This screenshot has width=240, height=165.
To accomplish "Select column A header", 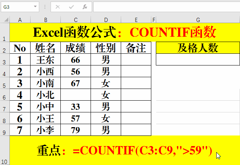I will [x=20, y=20].
